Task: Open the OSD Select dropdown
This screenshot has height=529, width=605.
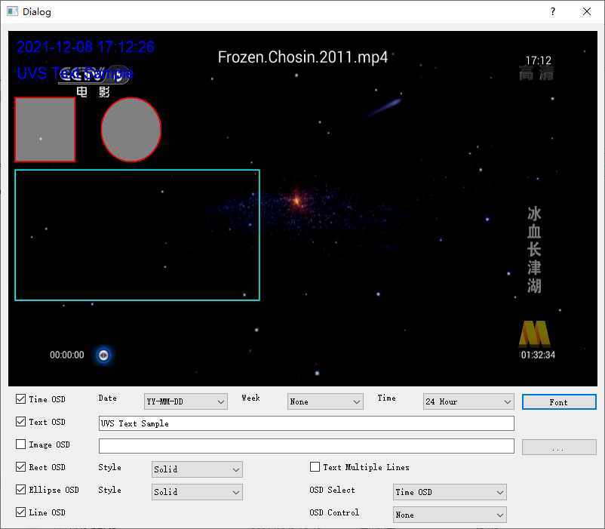Action: click(450, 491)
